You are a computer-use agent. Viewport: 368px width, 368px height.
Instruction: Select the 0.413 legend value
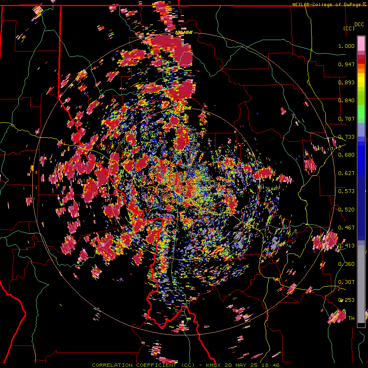click(346, 246)
